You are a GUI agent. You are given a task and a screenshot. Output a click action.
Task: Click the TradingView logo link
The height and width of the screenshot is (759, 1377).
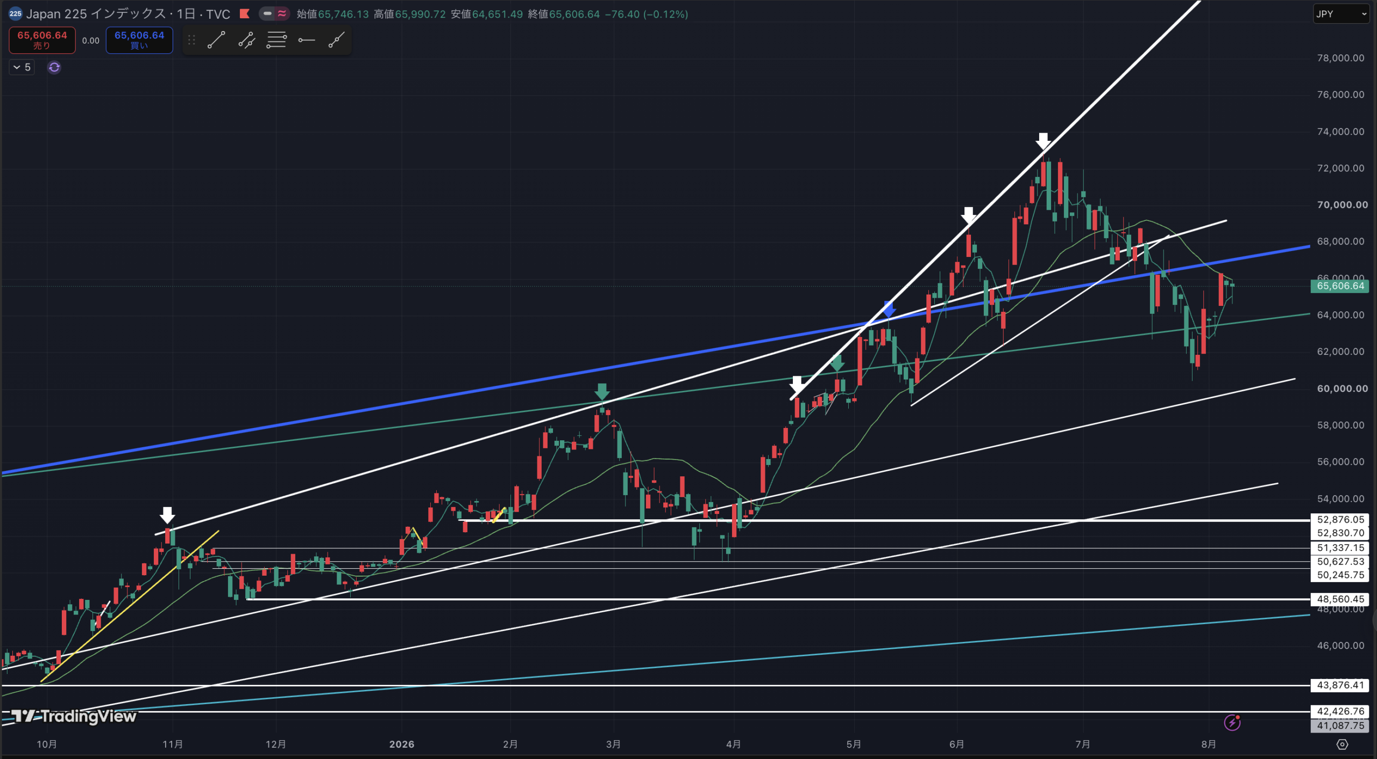(74, 716)
